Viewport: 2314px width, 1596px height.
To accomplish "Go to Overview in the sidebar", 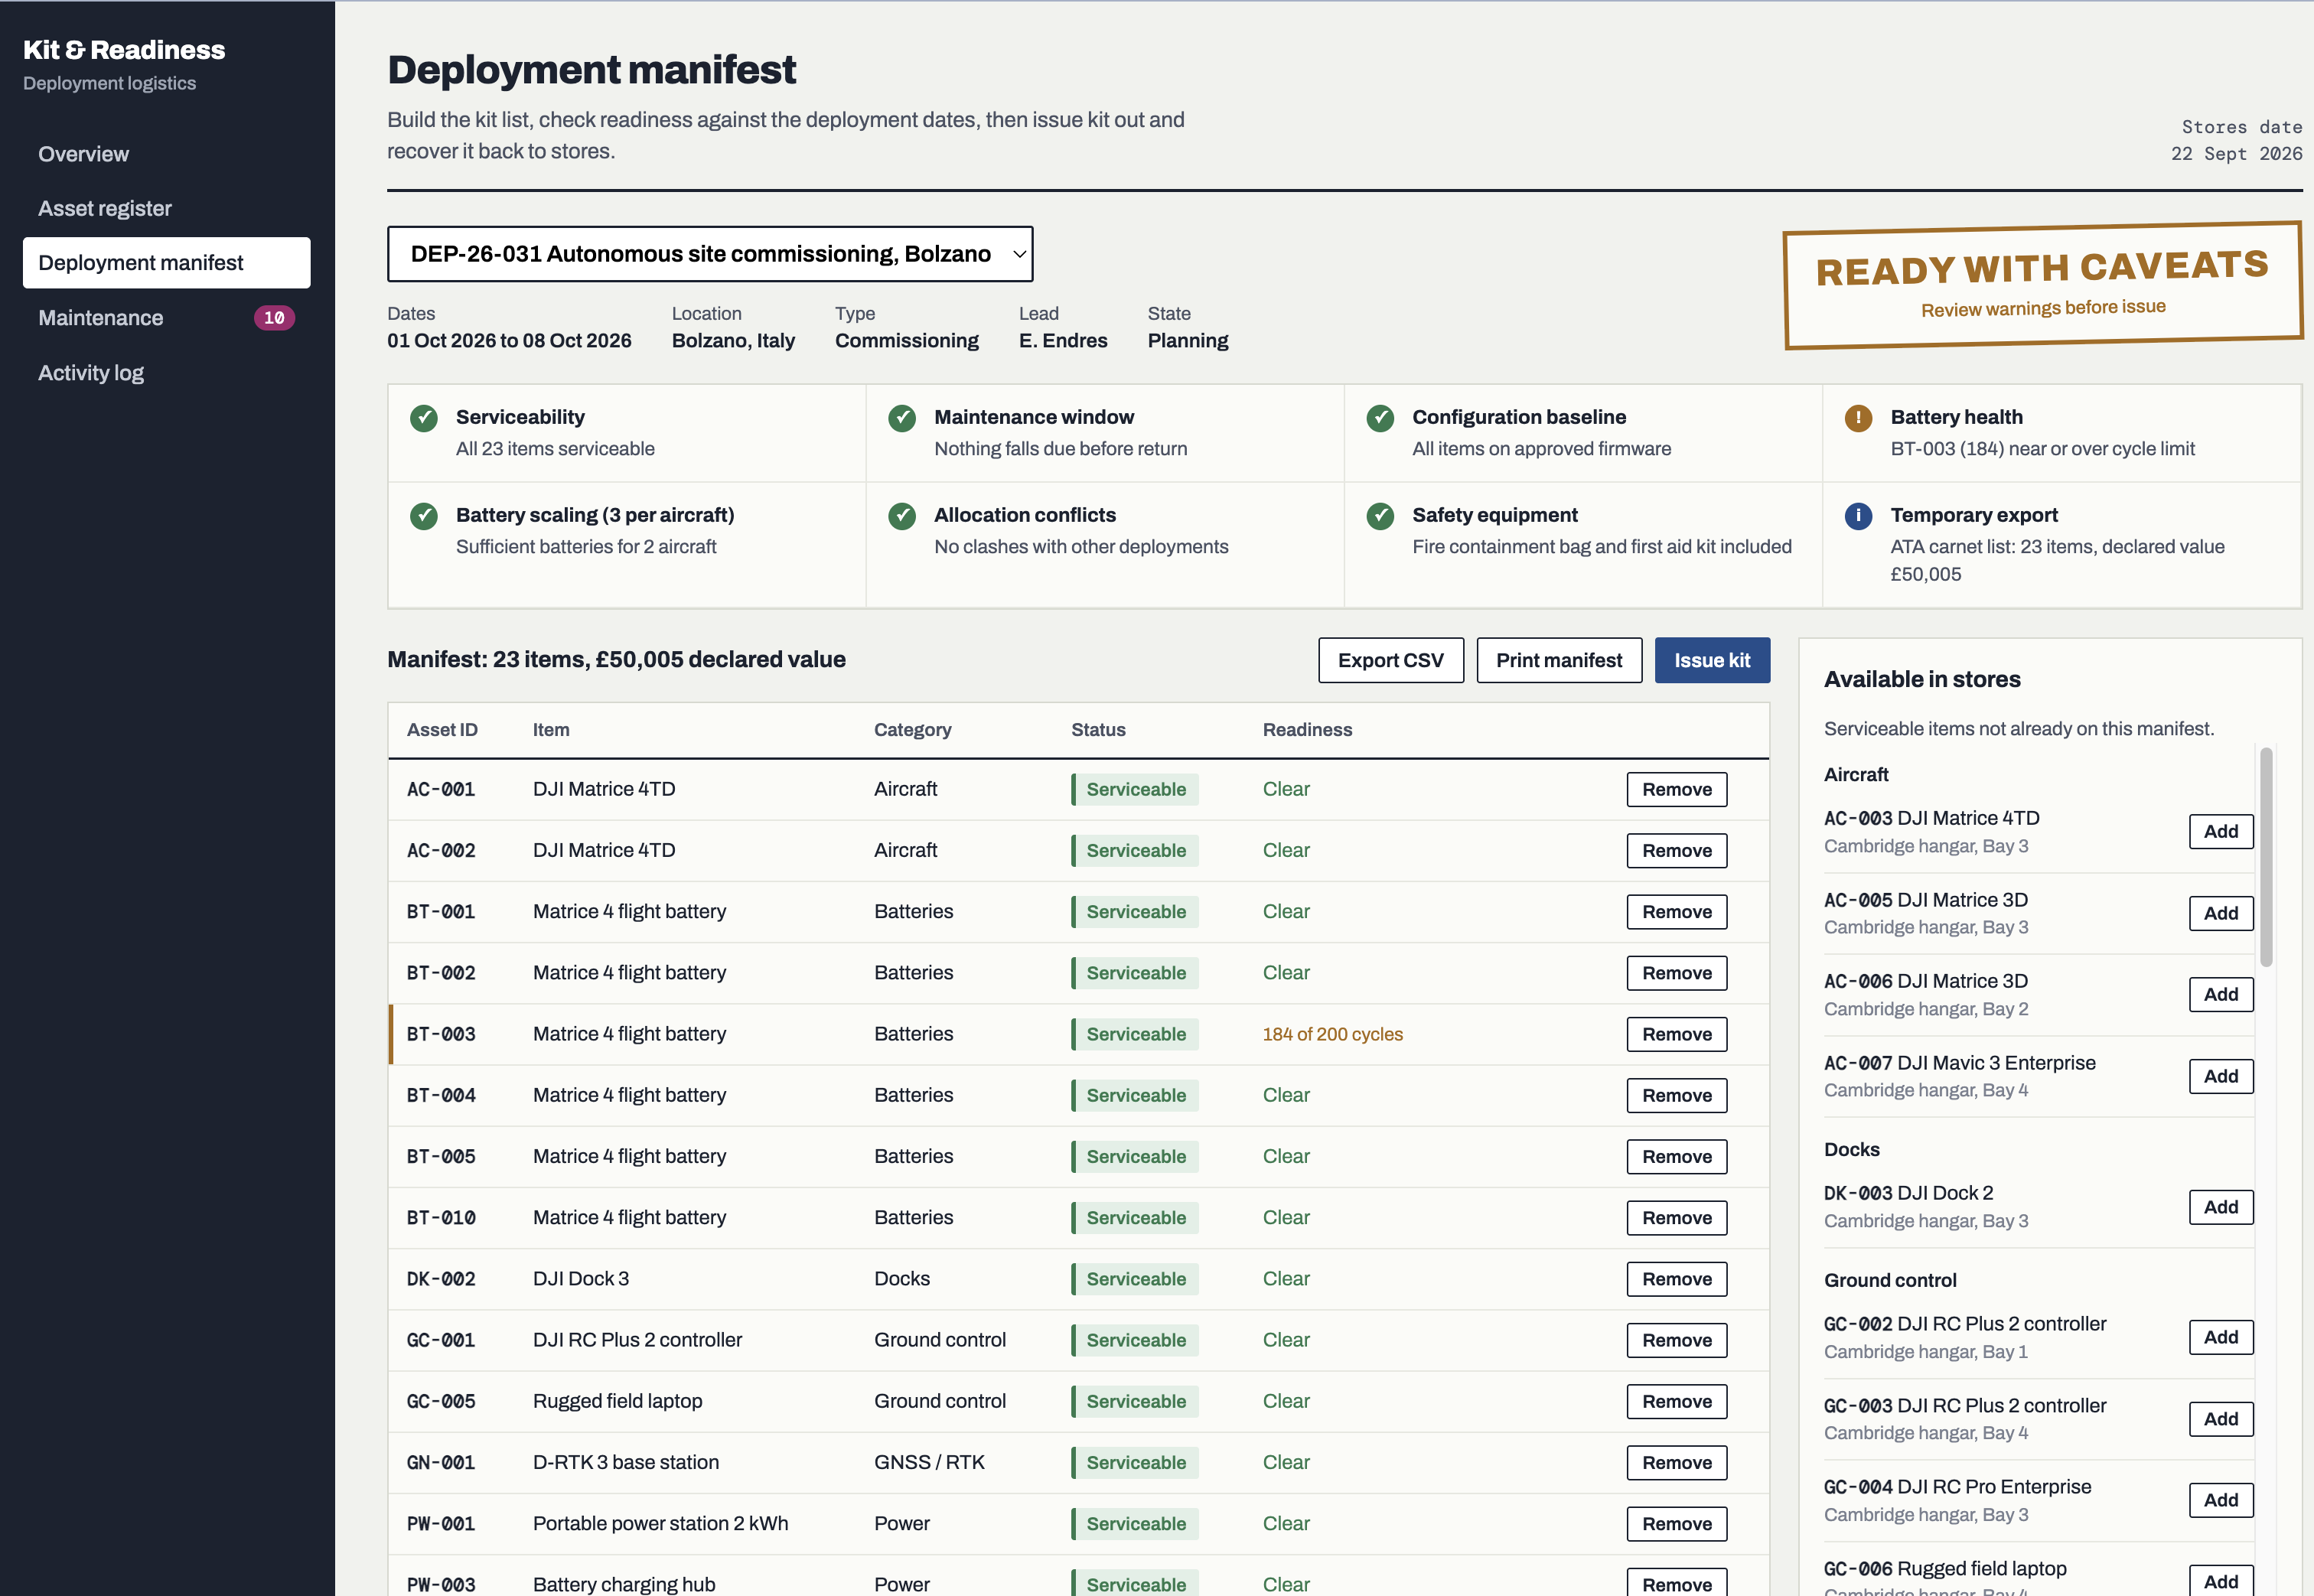I will click(x=166, y=154).
